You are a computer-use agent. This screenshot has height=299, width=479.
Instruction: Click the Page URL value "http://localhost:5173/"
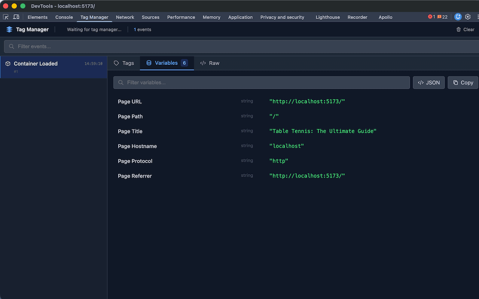[307, 102]
